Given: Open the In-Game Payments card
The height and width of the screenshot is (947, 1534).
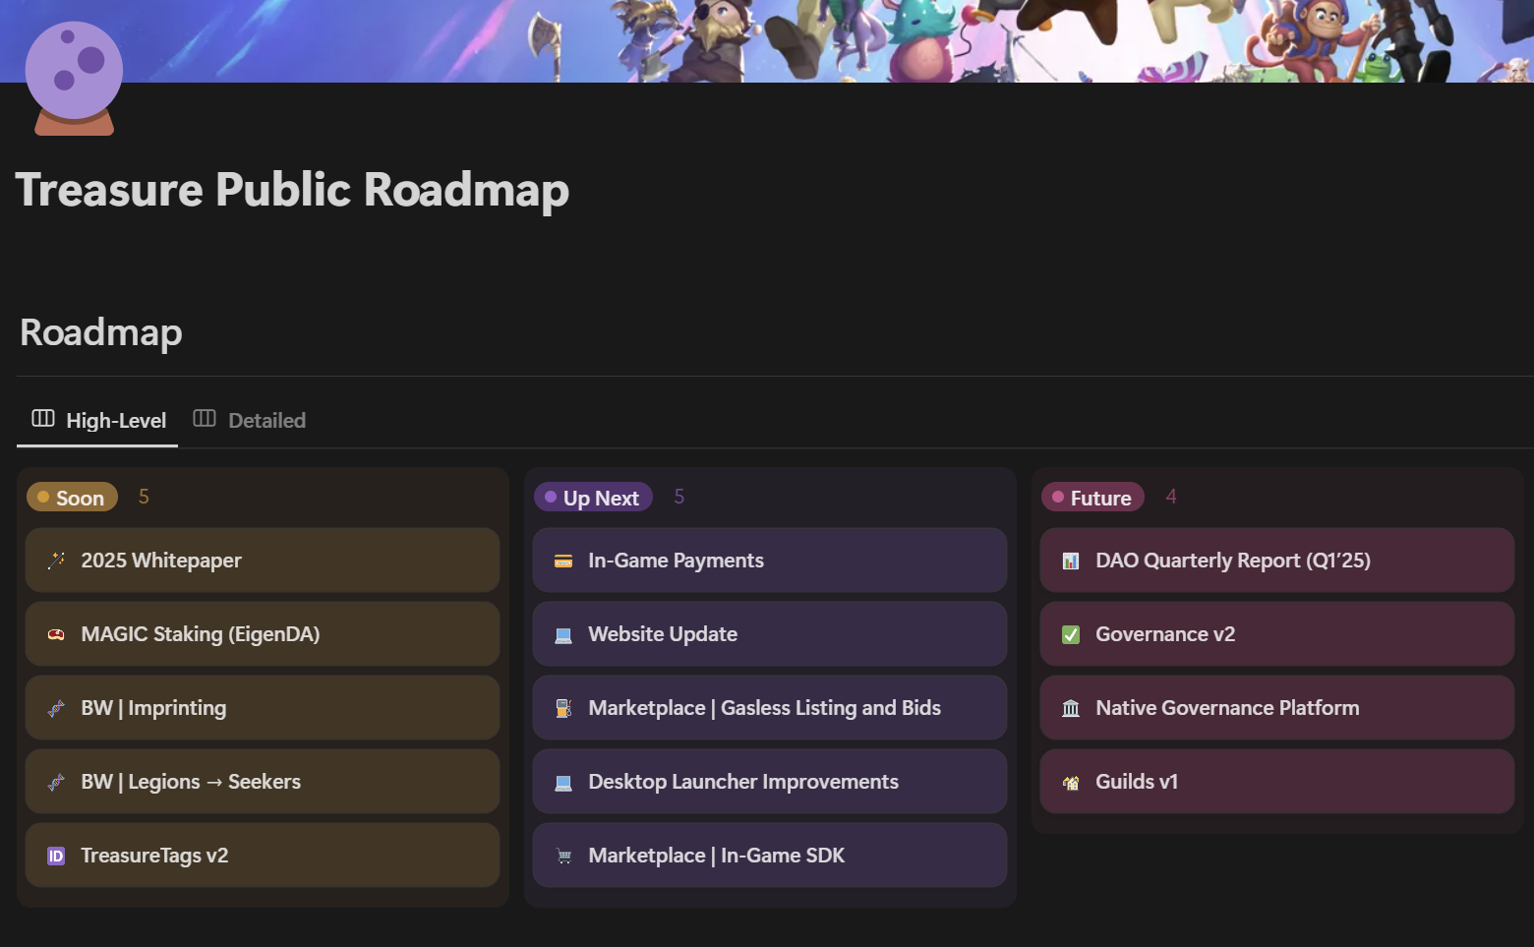Looking at the screenshot, I should tap(770, 561).
